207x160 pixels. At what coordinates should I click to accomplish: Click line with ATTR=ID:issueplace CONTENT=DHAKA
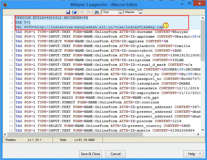103,84
